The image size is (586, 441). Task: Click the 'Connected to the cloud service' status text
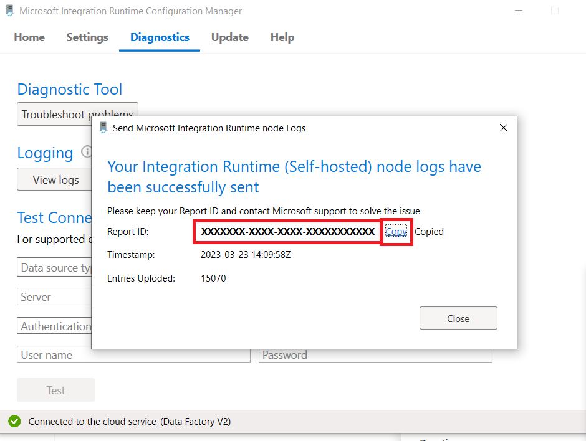pyautogui.click(x=130, y=422)
